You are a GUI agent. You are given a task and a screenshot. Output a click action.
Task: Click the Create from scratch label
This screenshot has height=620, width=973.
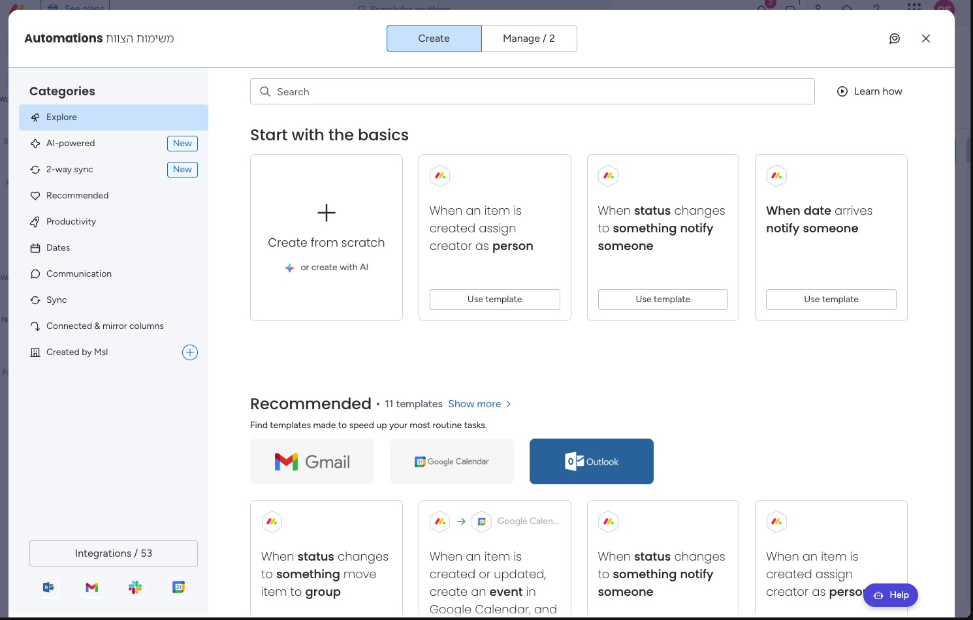pos(327,243)
